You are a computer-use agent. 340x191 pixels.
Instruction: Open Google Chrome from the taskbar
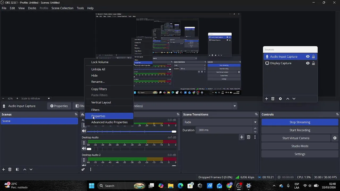click(229, 186)
